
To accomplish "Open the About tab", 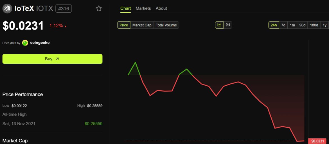I will tap(161, 8).
